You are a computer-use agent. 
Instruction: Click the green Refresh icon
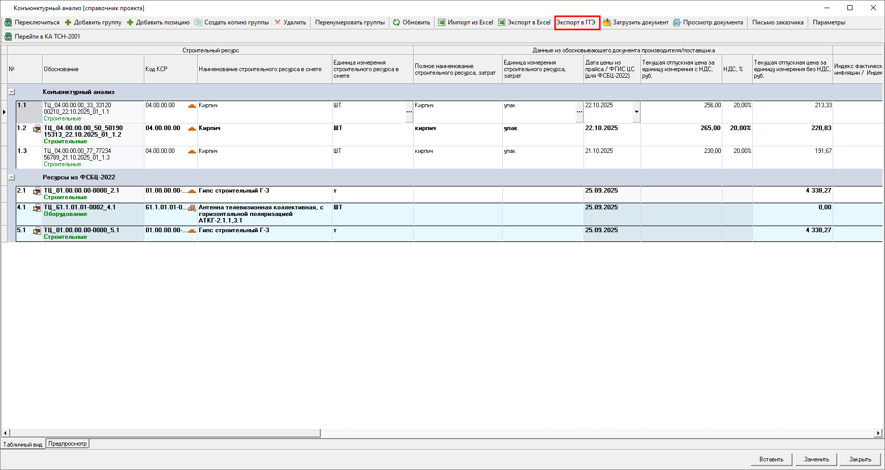click(x=396, y=22)
